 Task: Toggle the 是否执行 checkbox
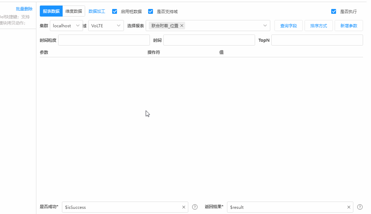click(x=334, y=11)
